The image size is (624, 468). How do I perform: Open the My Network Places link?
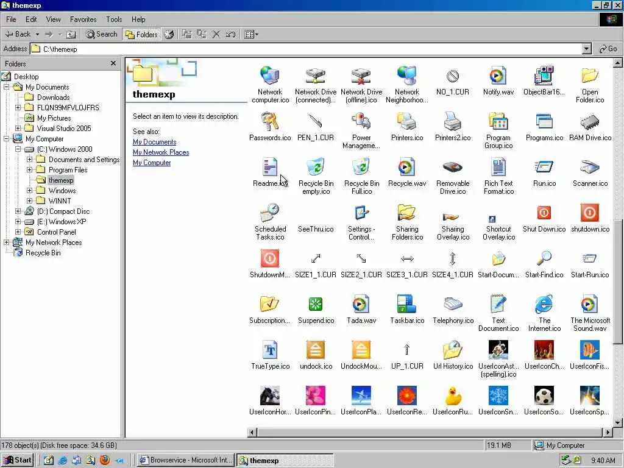point(161,152)
